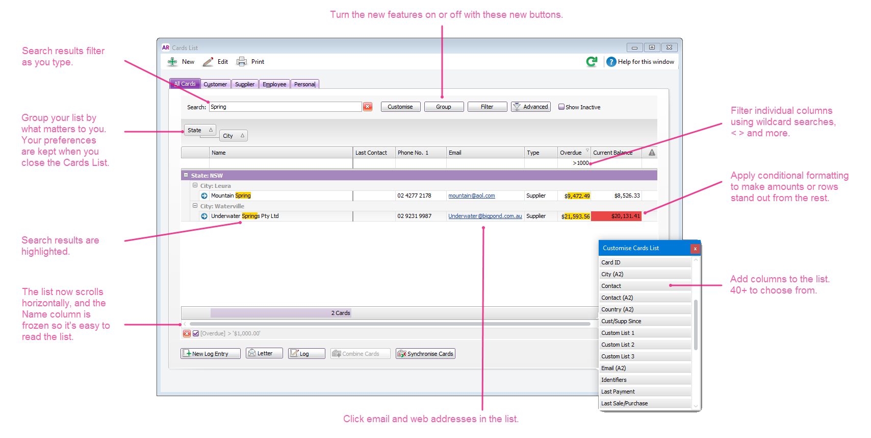The width and height of the screenshot is (871, 438).
Task: Collapse the City: Leura group
Action: click(195, 185)
